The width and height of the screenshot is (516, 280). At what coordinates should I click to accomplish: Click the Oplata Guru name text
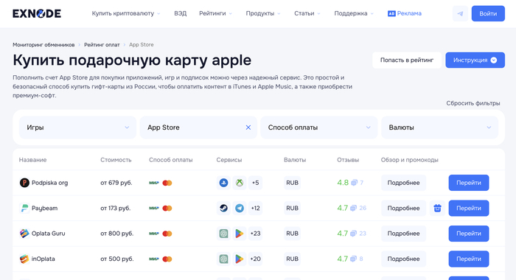coord(49,234)
